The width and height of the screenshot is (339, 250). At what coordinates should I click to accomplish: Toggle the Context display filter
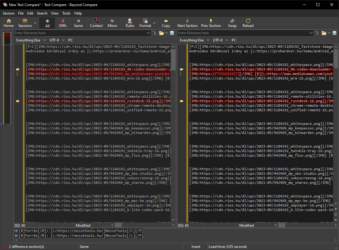[x=96, y=23]
